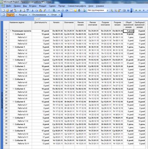Click the Zoom In magnifier icon

(x=111, y=10)
